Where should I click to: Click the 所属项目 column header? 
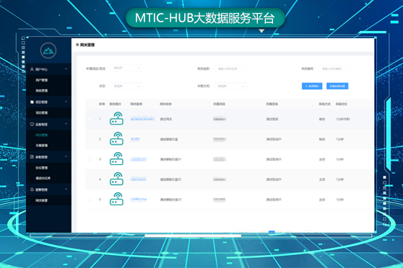tap(220, 104)
